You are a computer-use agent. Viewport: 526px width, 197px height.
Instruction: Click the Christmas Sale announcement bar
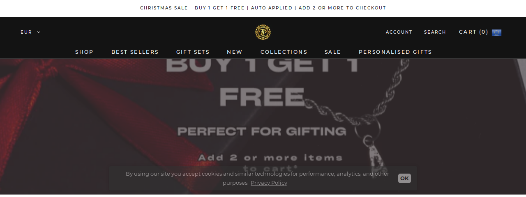coord(263,8)
